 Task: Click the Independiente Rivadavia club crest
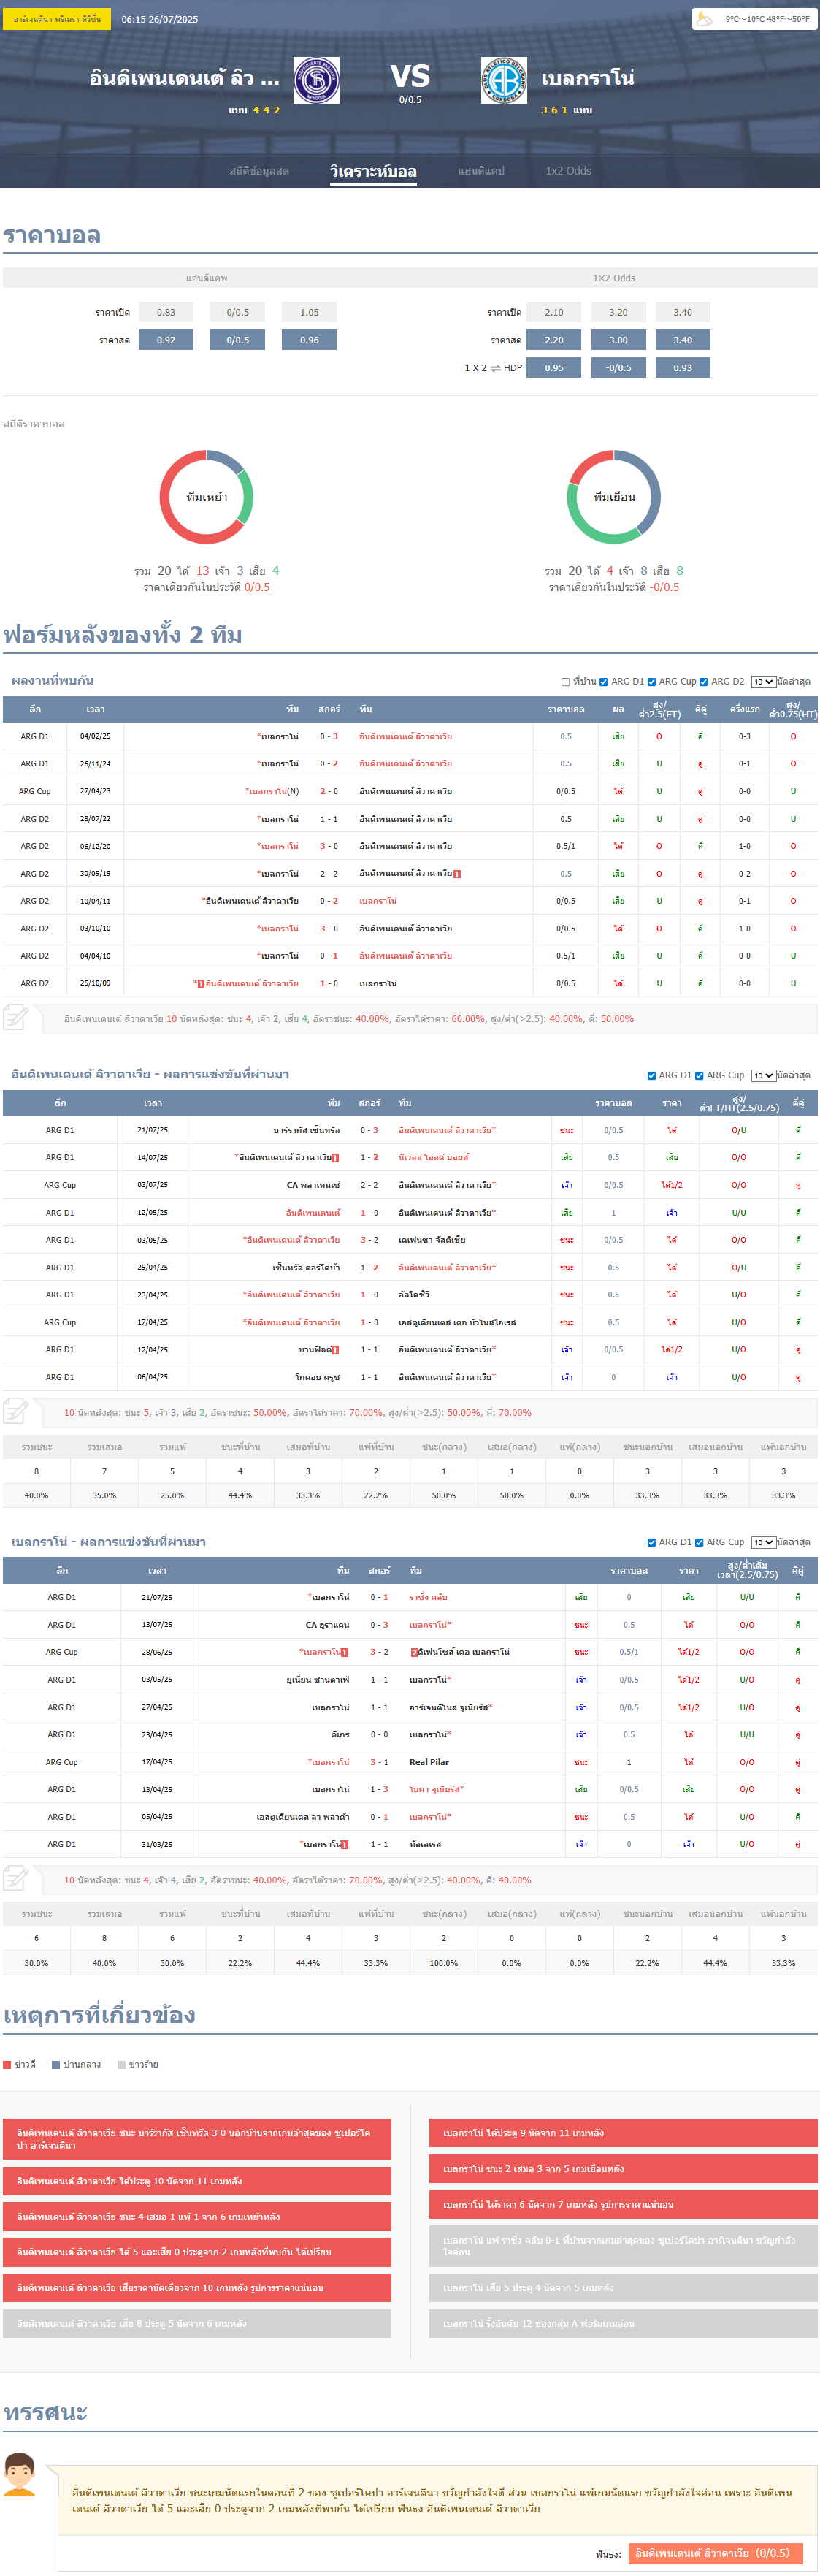coord(316,81)
